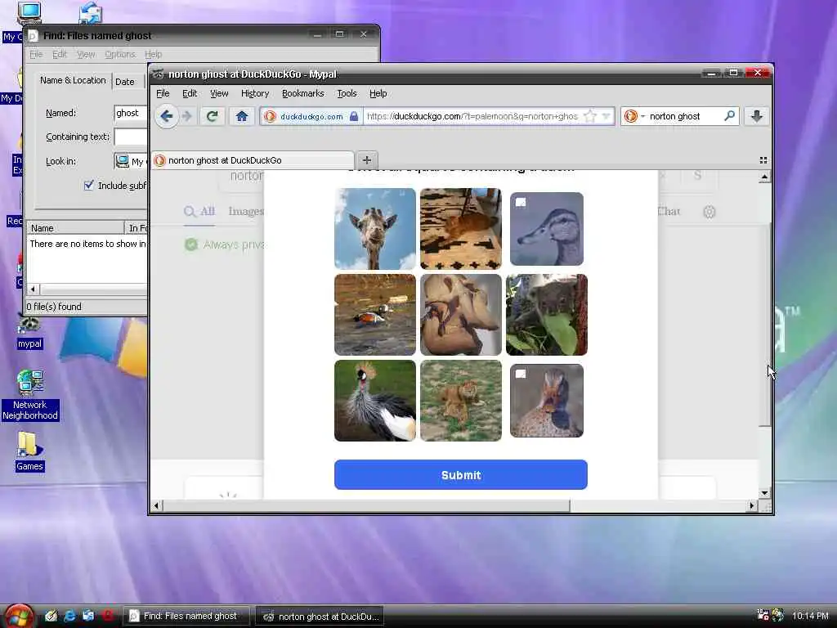Image resolution: width=837 pixels, height=628 pixels.
Task: Open the View menu in Mypal
Action: point(219,93)
